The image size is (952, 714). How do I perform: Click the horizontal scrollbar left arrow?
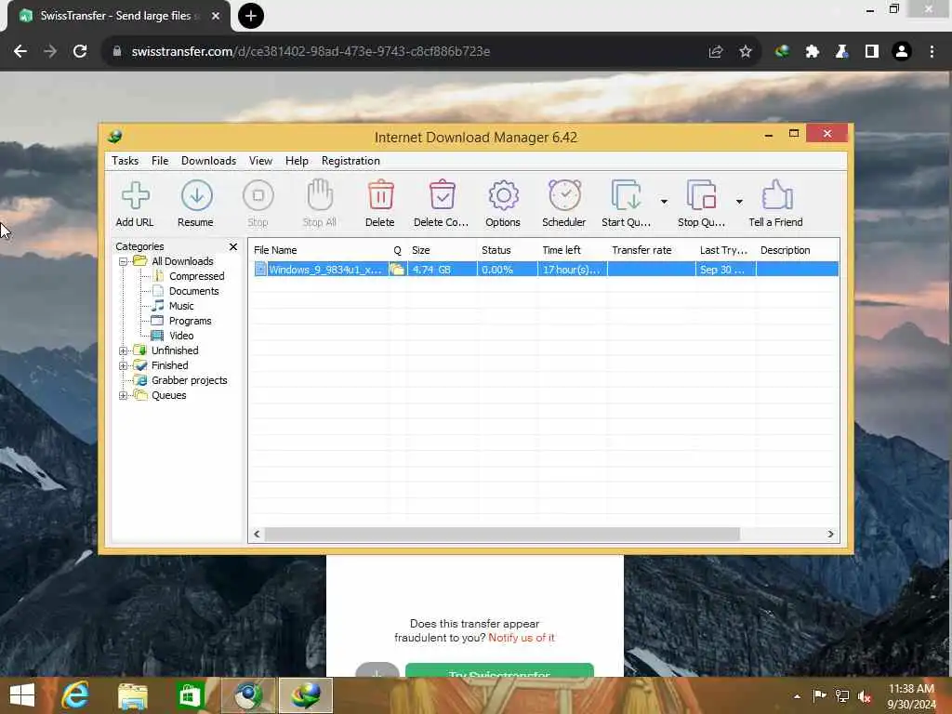(x=257, y=535)
